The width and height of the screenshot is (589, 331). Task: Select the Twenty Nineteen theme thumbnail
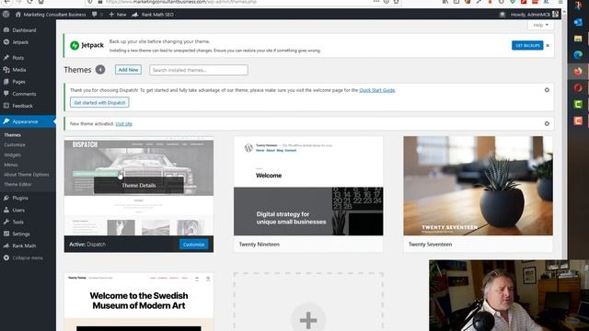[308, 186]
